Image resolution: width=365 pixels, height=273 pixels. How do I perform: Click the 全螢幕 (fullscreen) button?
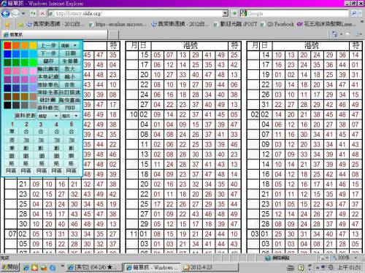(70, 61)
